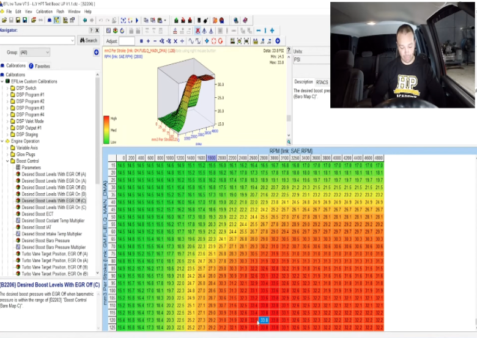Click the globe icon in top toolbar
477x338 pixels.
tap(236, 20)
